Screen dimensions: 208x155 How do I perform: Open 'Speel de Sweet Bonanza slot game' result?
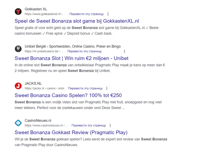(x=77, y=21)
